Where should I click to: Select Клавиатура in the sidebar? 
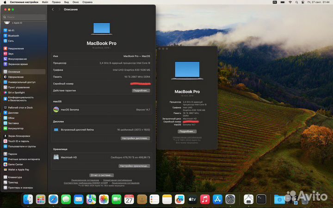click(x=24, y=177)
